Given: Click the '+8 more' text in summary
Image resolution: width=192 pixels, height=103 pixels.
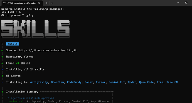Looking at the screenshot, I should (x=103, y=101).
